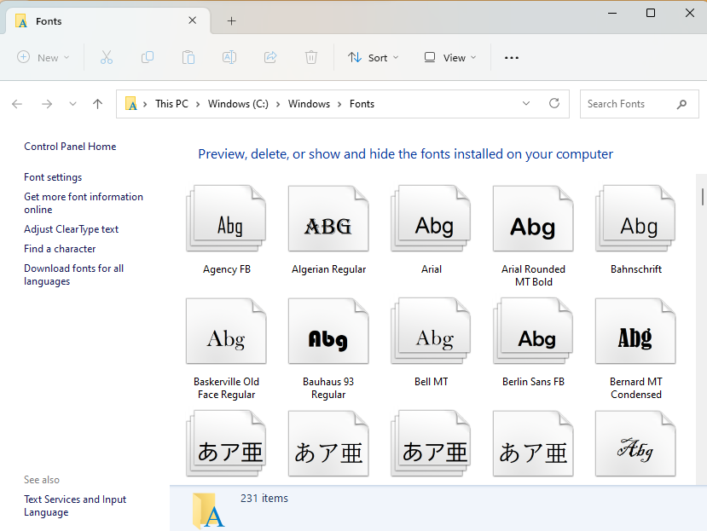Select the Algerian Regular font icon
707x531 pixels.
(x=328, y=218)
